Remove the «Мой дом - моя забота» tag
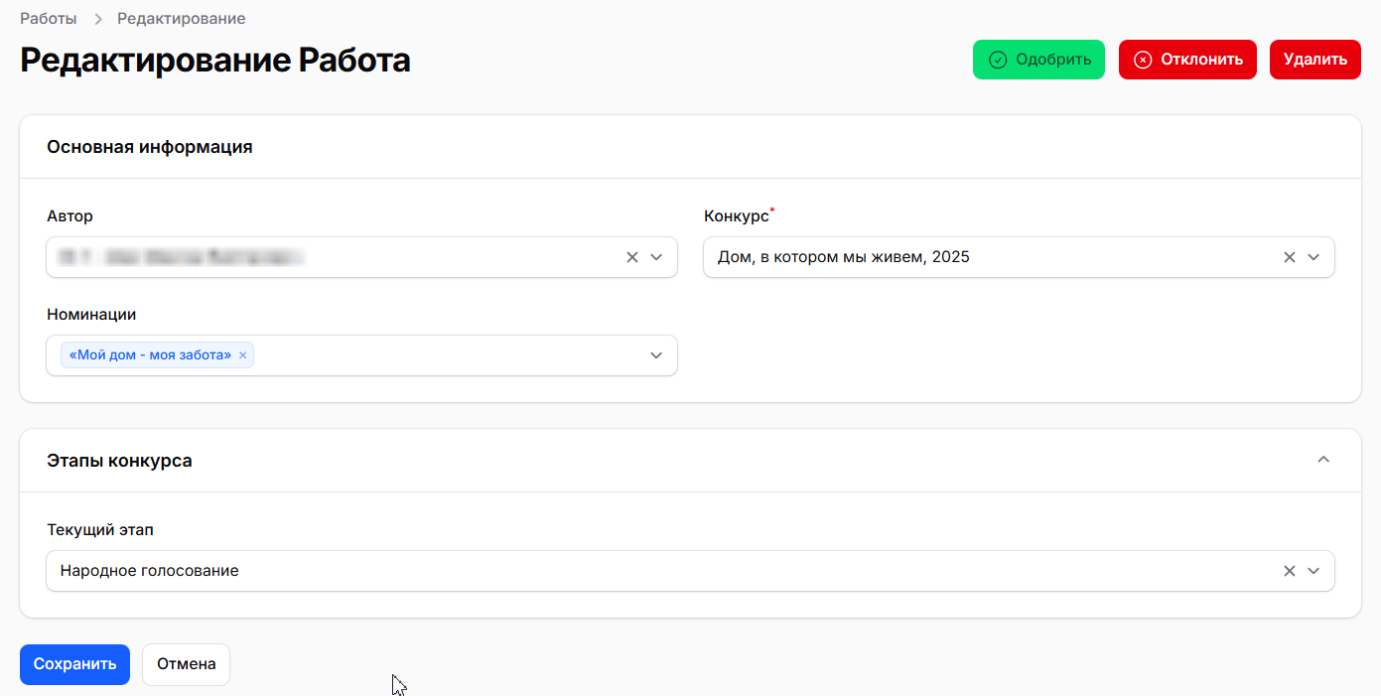 pyautogui.click(x=242, y=355)
